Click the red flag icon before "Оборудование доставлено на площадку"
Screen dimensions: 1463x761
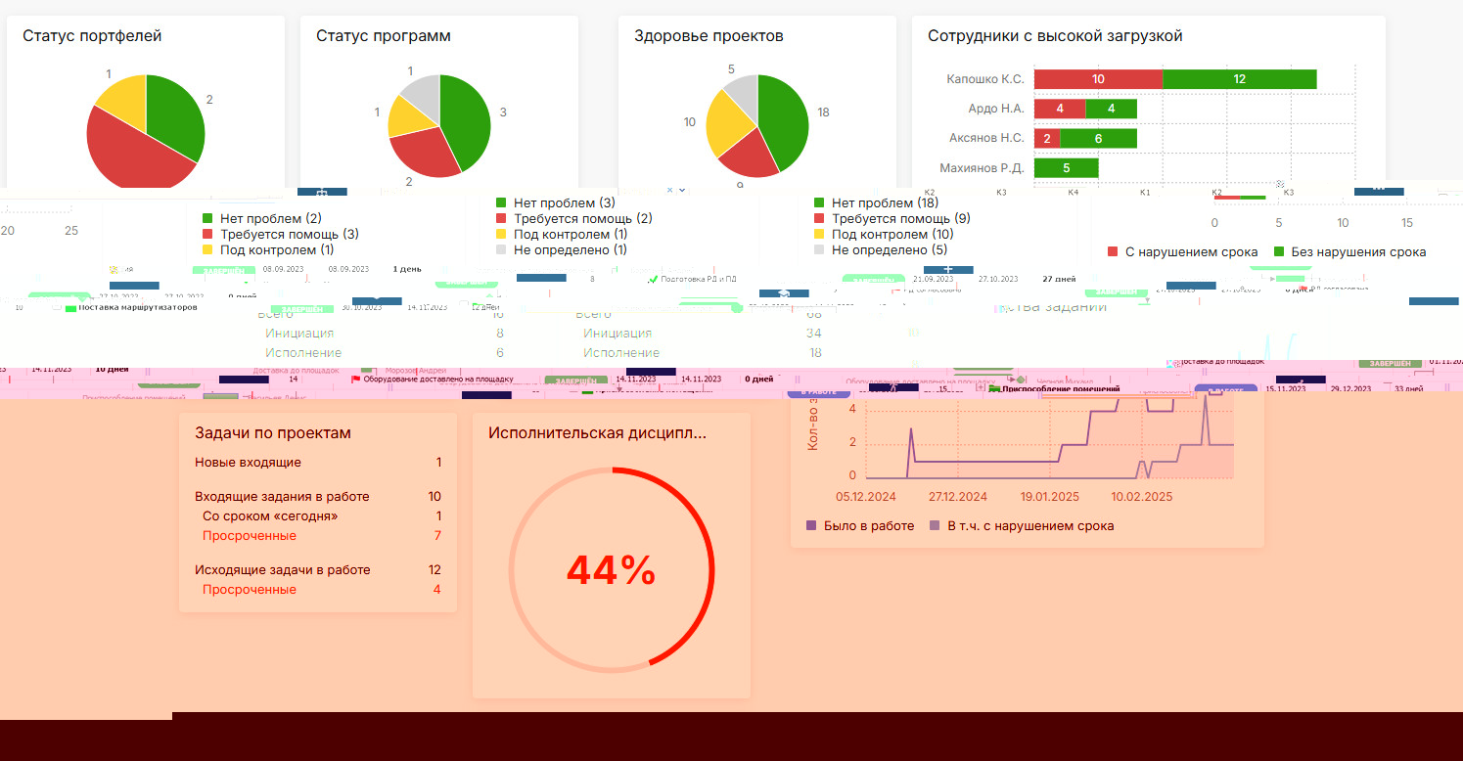tap(356, 379)
